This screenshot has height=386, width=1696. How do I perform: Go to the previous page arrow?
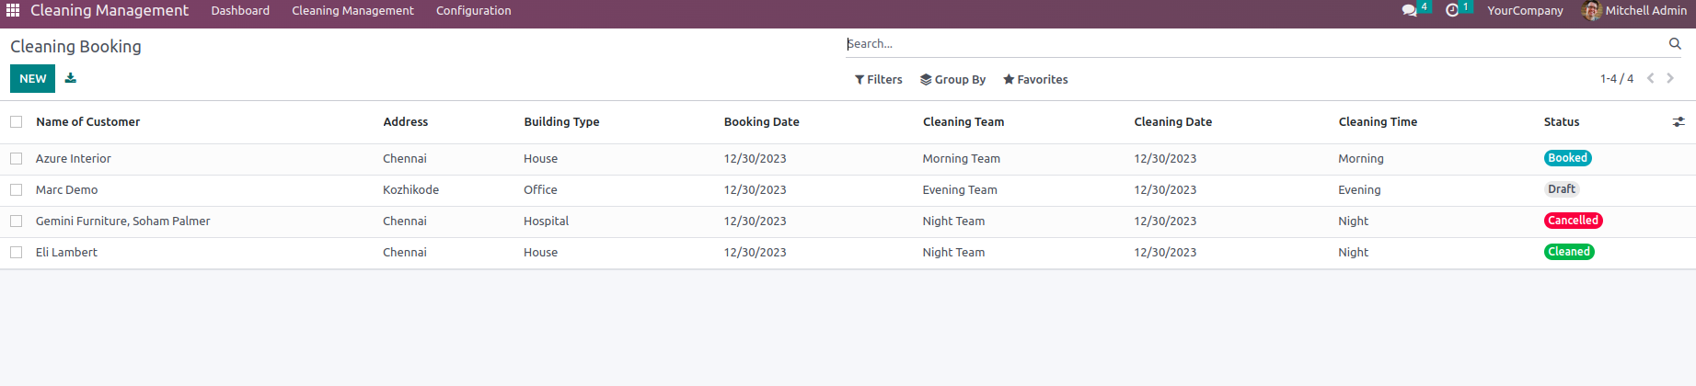point(1651,78)
